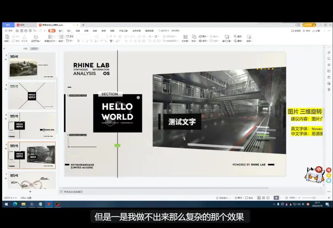Click the 分享 (Share) button
333x228 pixels.
click(x=316, y=31)
